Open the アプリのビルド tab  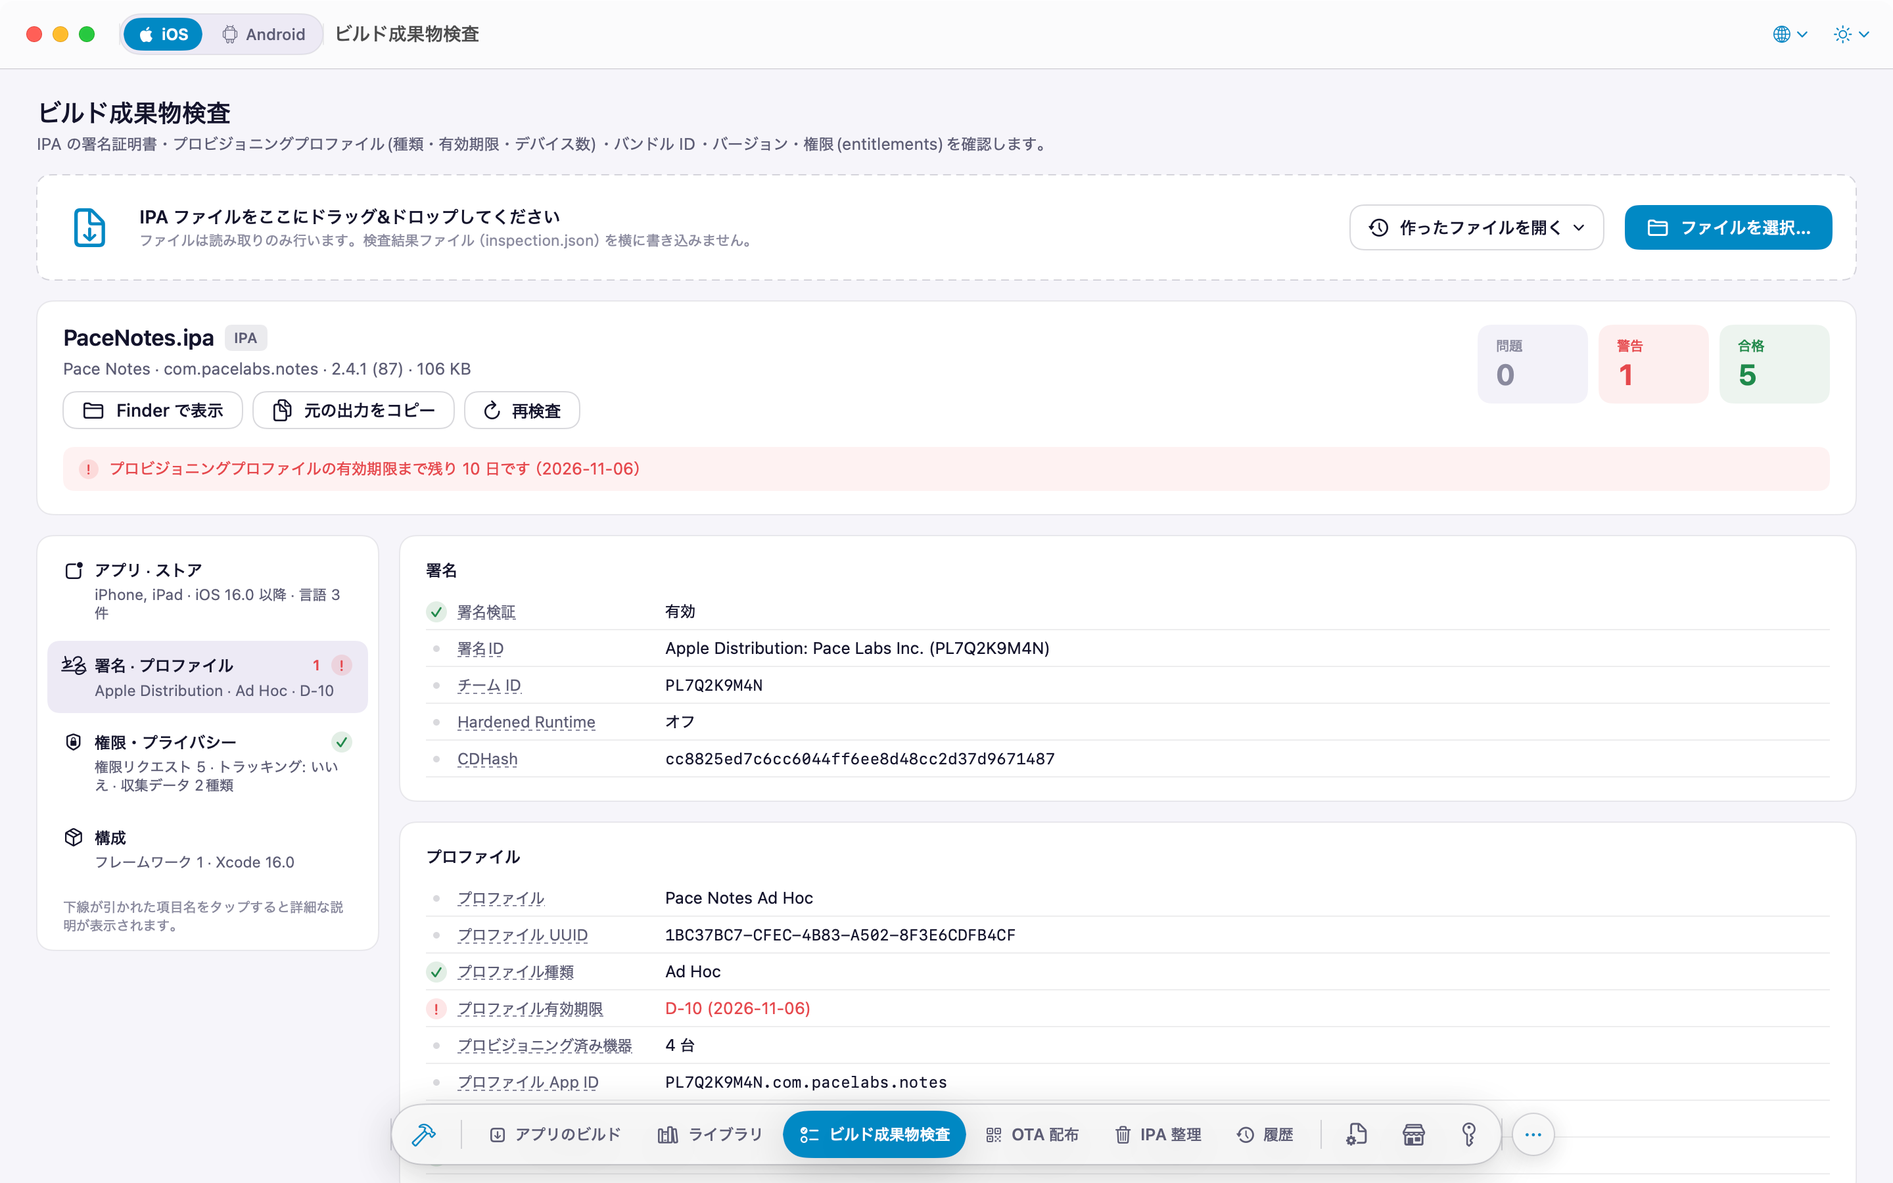click(x=555, y=1134)
